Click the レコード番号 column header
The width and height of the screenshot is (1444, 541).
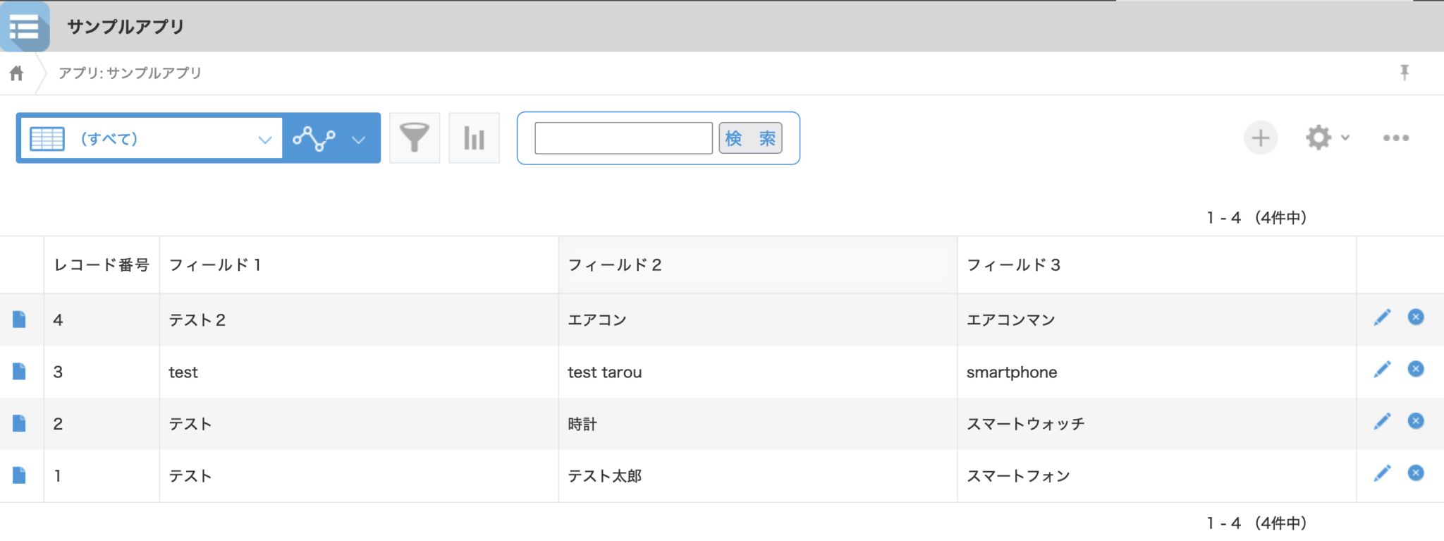[102, 265]
